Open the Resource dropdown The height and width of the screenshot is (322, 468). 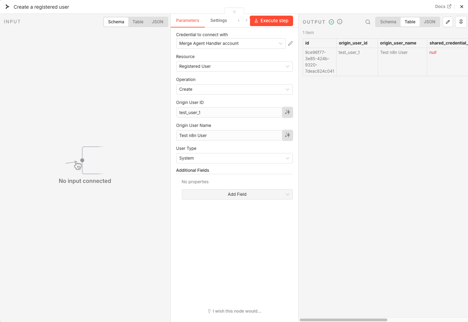click(234, 66)
